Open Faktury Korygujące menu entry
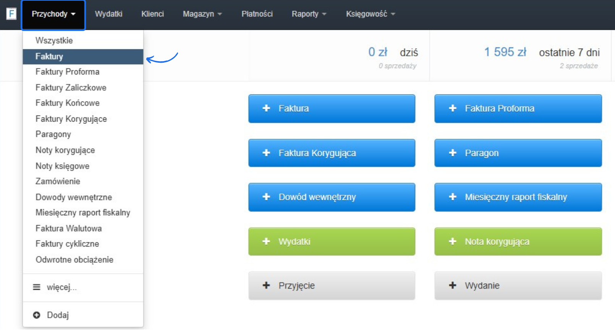 (83, 119)
